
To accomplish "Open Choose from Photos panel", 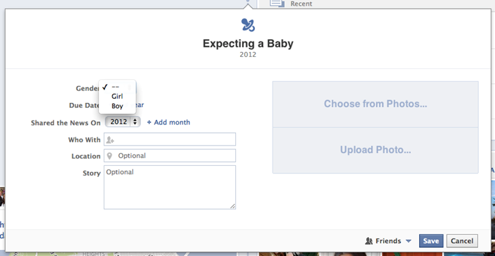I will tap(376, 104).
